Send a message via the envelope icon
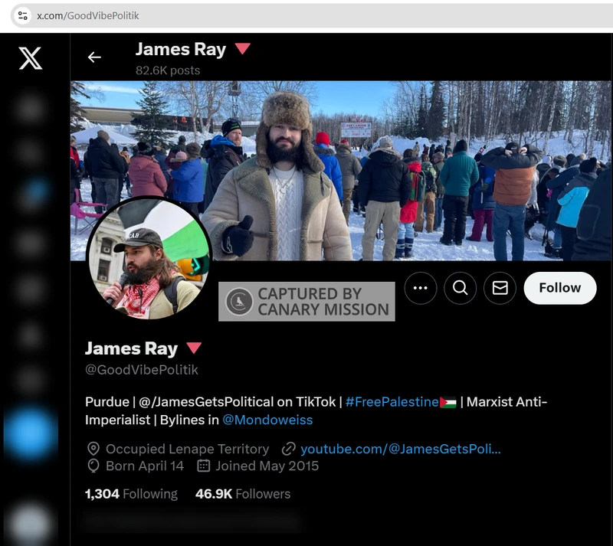Image resolution: width=613 pixels, height=546 pixels. point(500,288)
